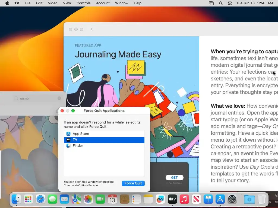Open System Settings from the Dock

(232, 200)
